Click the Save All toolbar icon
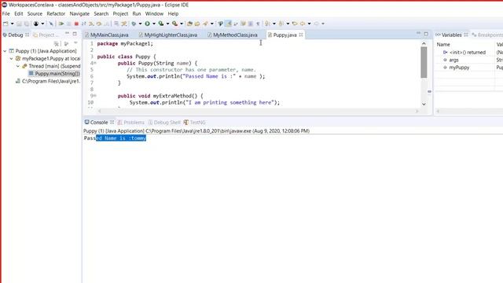 coord(27,24)
